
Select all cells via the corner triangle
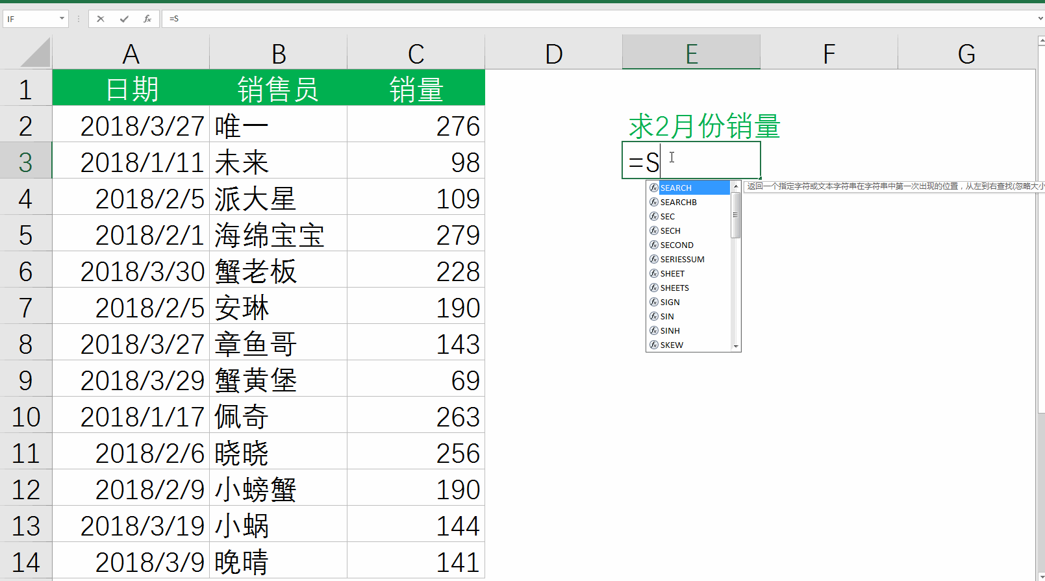click(35, 52)
